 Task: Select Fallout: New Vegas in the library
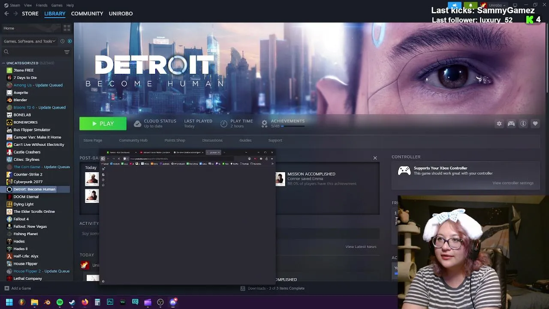[30, 227]
